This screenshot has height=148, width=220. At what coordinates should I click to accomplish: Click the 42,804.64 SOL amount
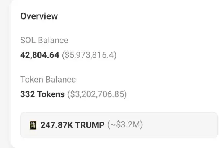coord(40,55)
